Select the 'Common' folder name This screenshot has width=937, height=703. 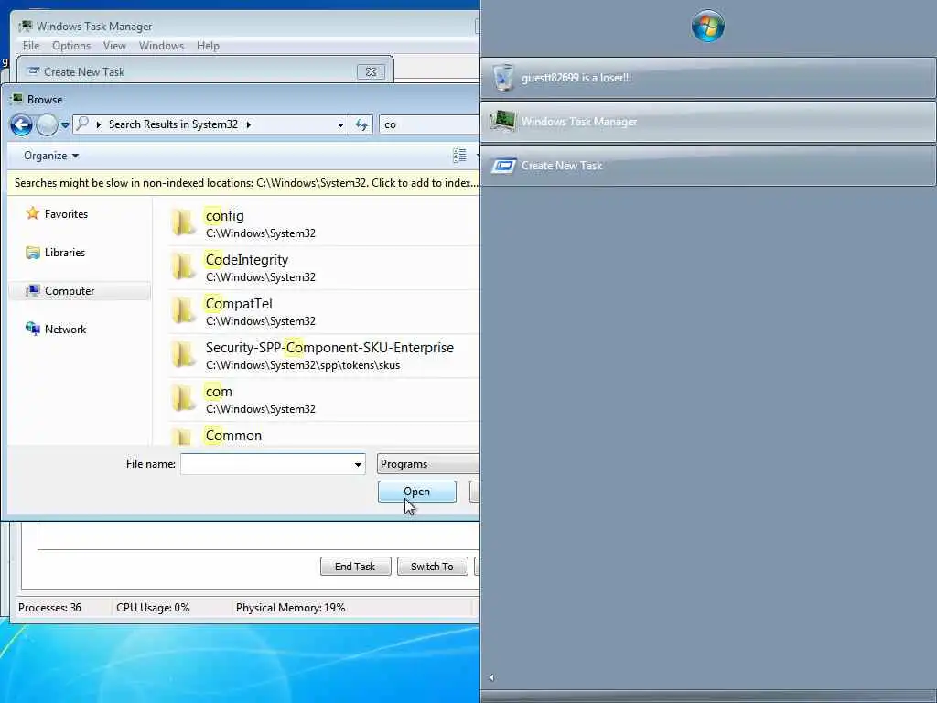233,435
